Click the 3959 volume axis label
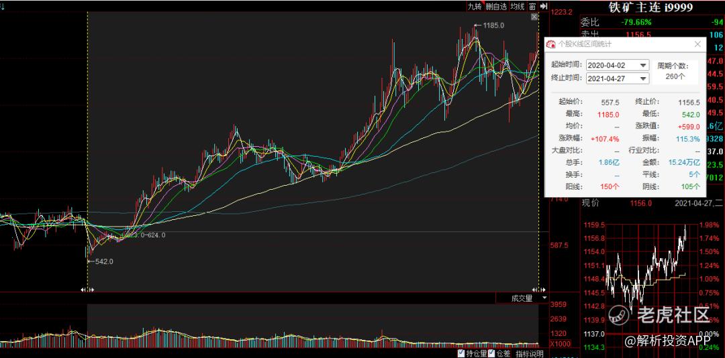725x358 pixels. pos(559,304)
